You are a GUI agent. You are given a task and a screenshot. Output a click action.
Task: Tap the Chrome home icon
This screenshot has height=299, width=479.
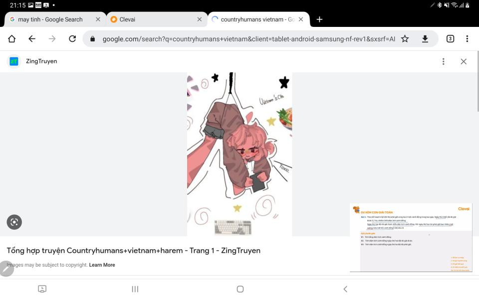(x=11, y=39)
